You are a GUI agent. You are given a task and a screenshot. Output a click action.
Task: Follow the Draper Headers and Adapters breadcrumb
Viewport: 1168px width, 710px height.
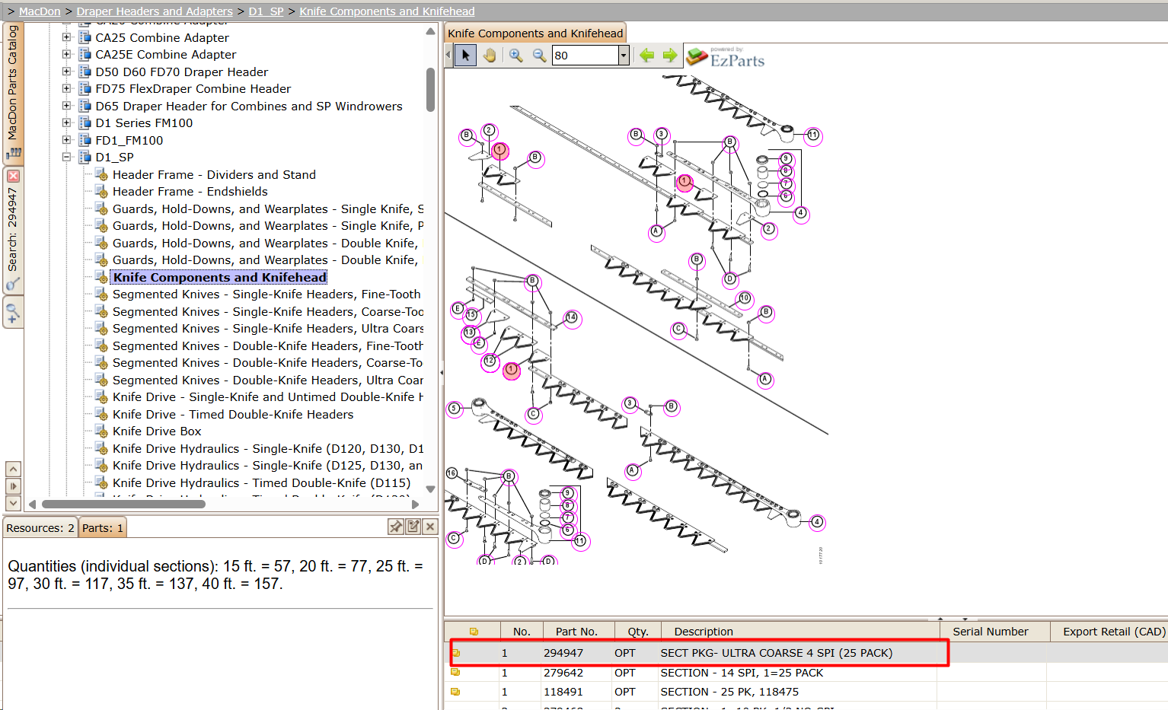pos(155,11)
